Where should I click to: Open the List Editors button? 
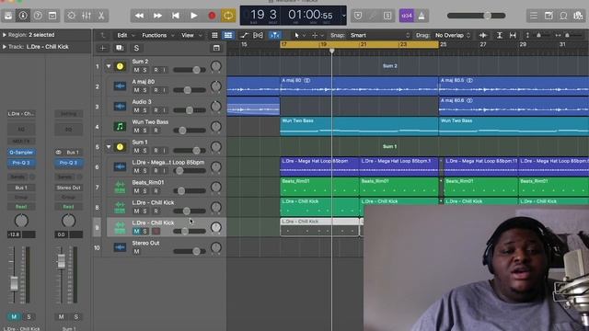[534, 16]
